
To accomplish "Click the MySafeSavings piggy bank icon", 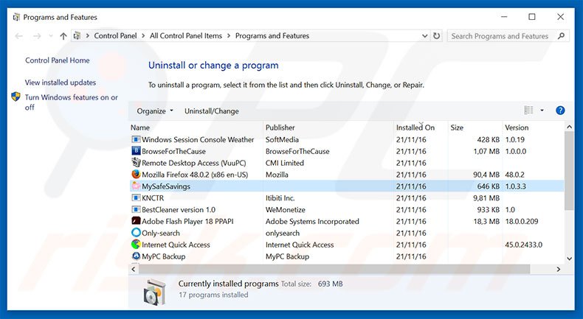I will coord(136,186).
